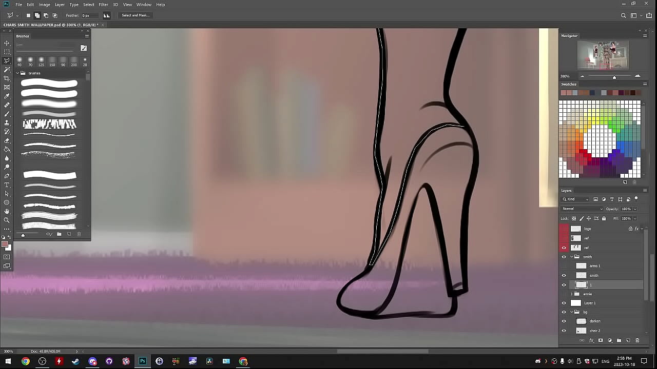657x369 pixels.
Task: Expand the annie group arrow
Action: 572,294
